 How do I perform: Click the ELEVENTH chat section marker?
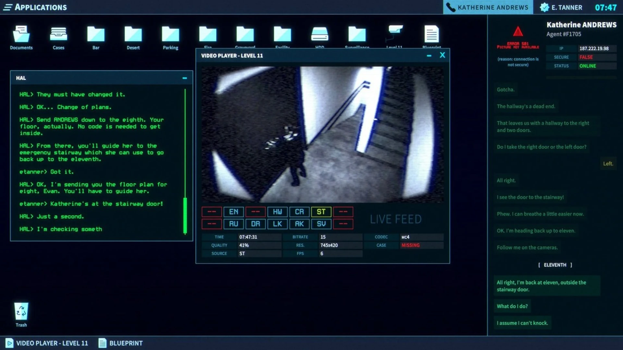pos(555,265)
